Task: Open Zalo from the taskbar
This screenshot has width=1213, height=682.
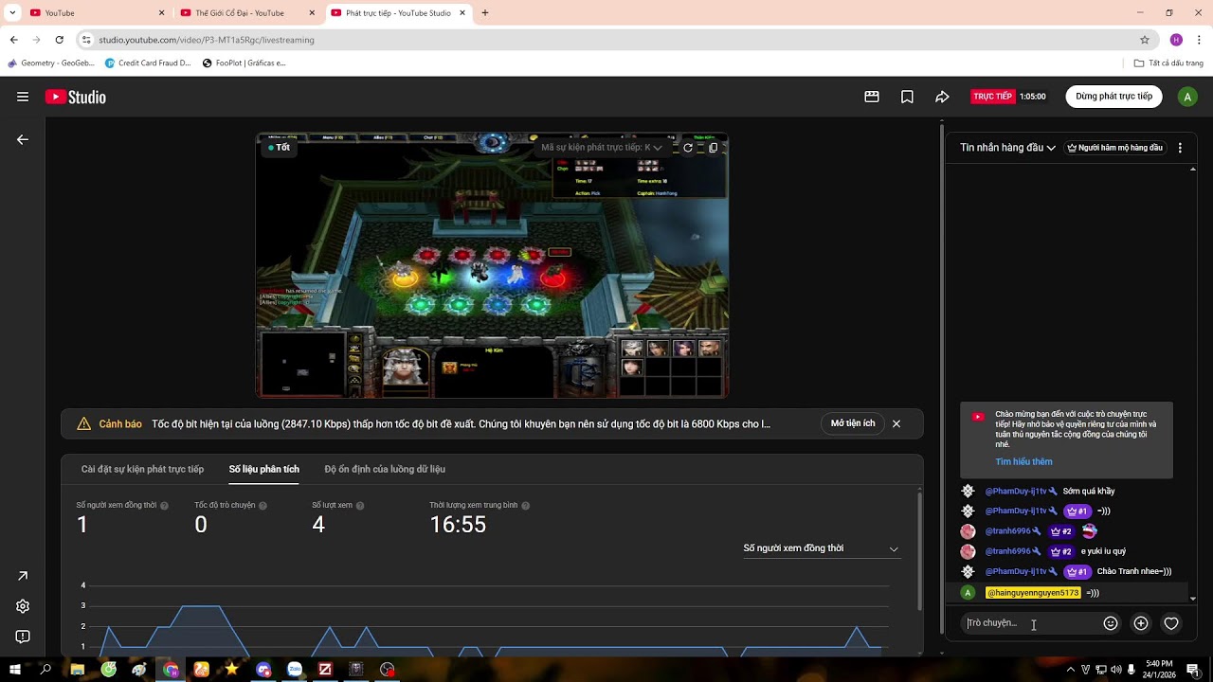Action: [x=294, y=670]
